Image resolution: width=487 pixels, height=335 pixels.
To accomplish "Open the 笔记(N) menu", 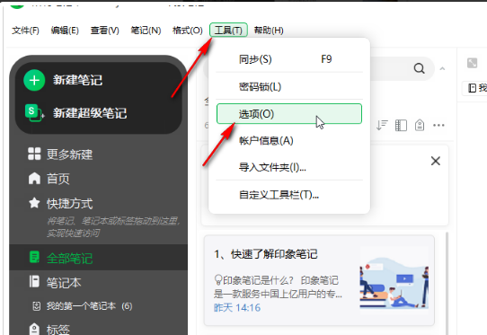I will (x=146, y=31).
